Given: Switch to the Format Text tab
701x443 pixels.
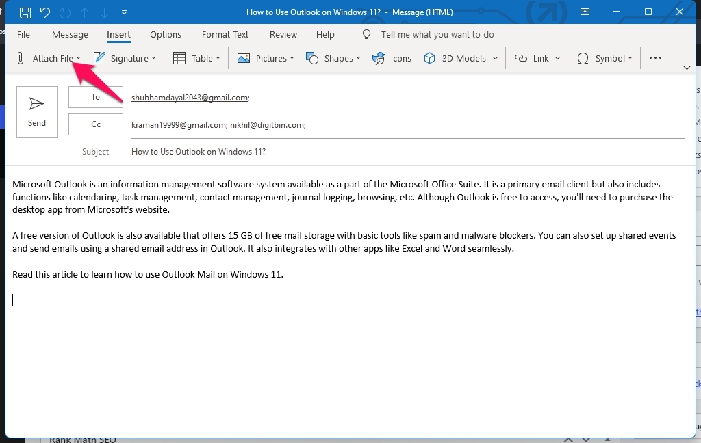Looking at the screenshot, I should point(225,35).
